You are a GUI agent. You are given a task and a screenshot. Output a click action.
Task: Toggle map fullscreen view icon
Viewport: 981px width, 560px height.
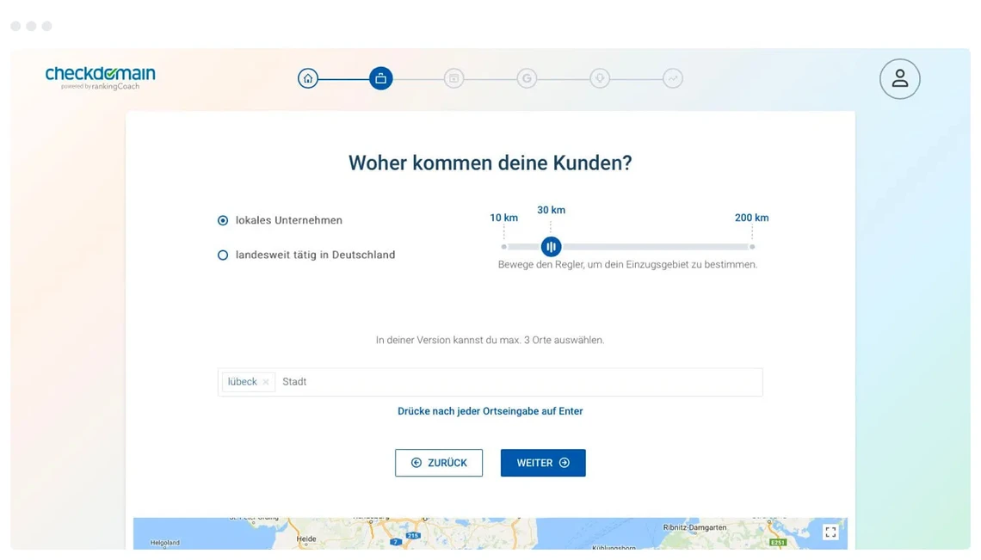tap(830, 532)
